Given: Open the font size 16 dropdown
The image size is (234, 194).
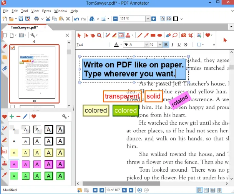Looking at the screenshot, I should click(x=160, y=45).
